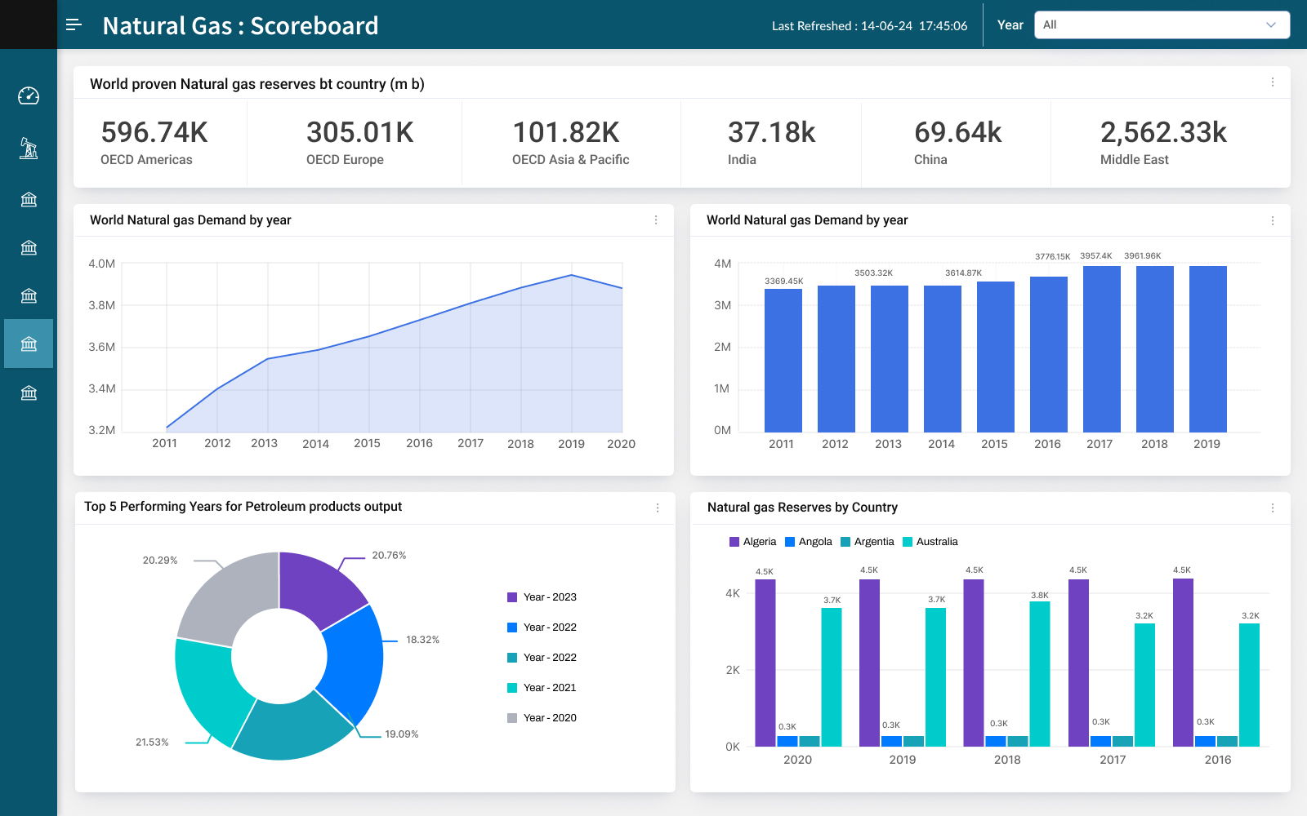The image size is (1307, 816).
Task: Open the speedometer dashboard icon in sidebar
Action: (x=29, y=96)
